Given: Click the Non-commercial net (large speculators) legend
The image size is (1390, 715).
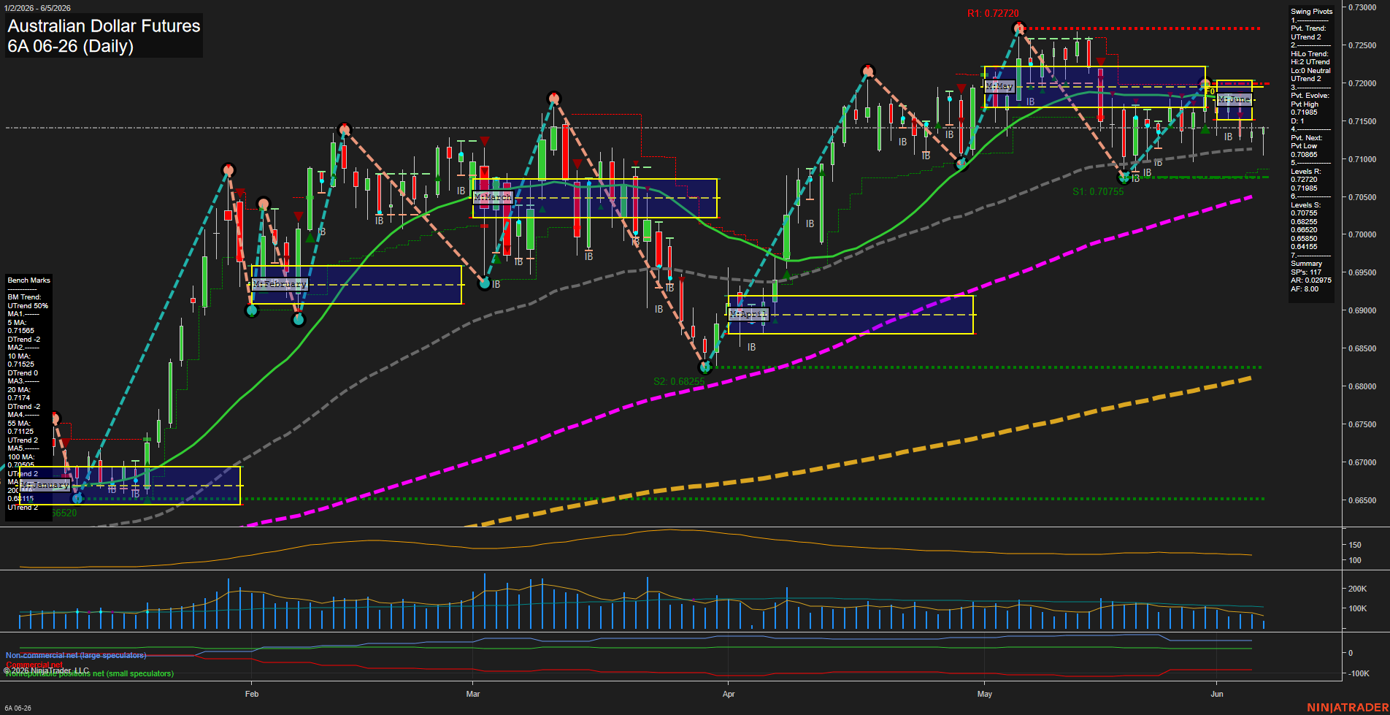Looking at the screenshot, I should click(76, 655).
